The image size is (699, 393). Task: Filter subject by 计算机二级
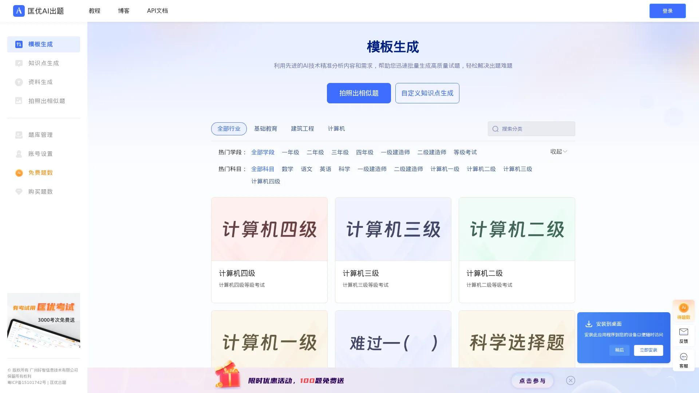pos(481,169)
